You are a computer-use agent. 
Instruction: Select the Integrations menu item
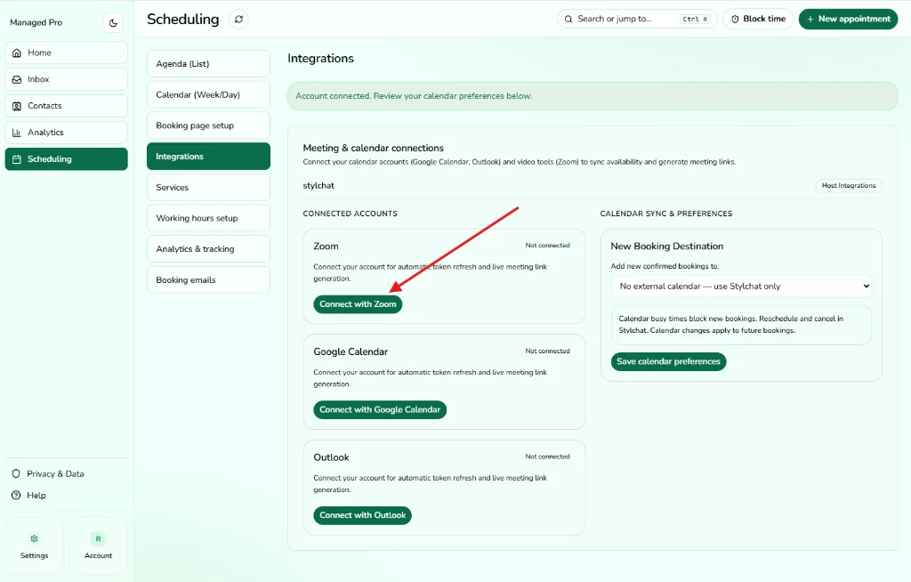coord(208,157)
